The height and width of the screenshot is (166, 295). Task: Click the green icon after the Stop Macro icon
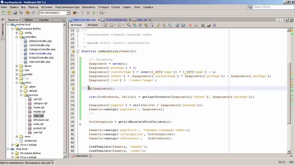pyautogui.click(x=203, y=25)
